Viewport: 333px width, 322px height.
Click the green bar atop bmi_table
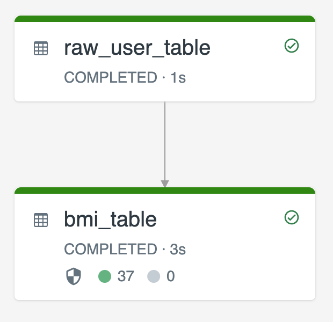point(165,191)
